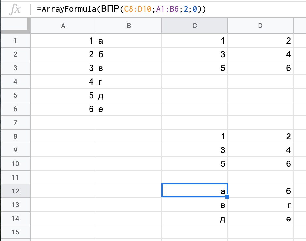Select row 7 header

pos(15,122)
